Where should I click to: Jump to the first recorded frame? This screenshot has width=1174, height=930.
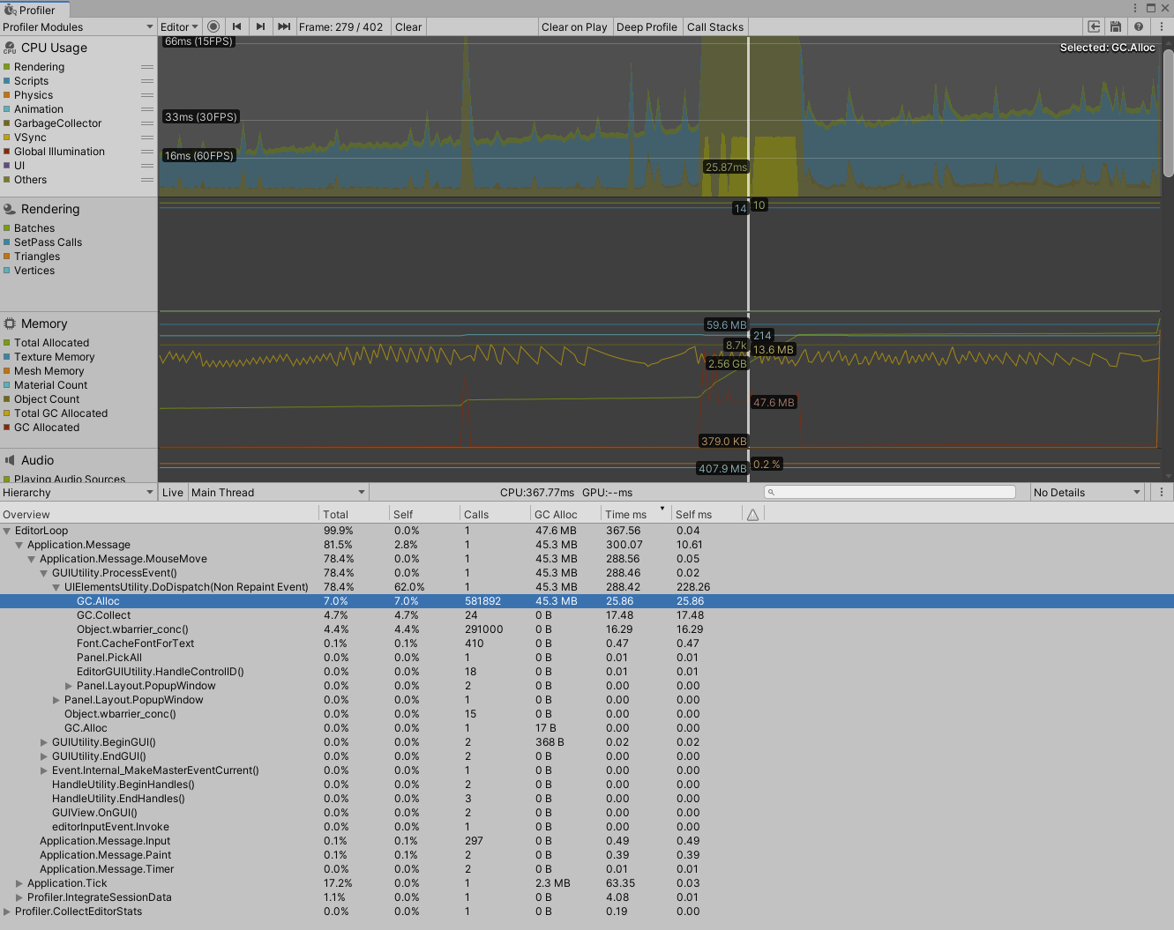[x=236, y=26]
